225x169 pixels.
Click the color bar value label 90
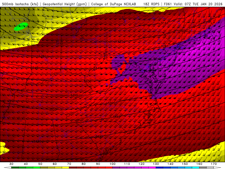coord(98,164)
